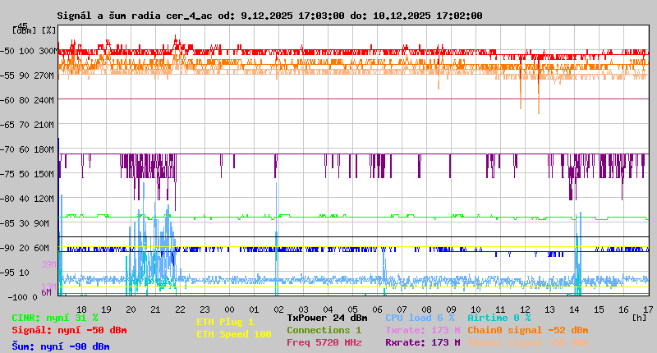Select the red Signál legend entry
This screenshot has width=657, height=353.
pos(69,331)
